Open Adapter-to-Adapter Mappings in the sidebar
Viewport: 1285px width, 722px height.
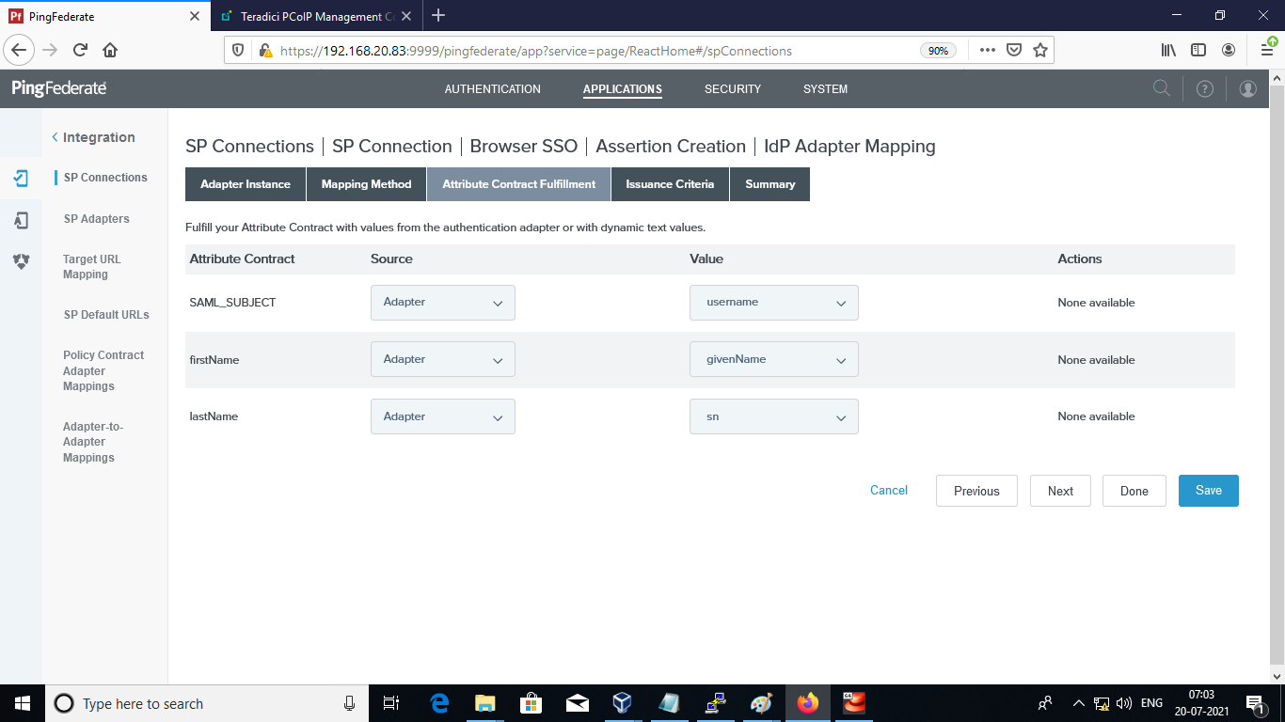coord(93,442)
